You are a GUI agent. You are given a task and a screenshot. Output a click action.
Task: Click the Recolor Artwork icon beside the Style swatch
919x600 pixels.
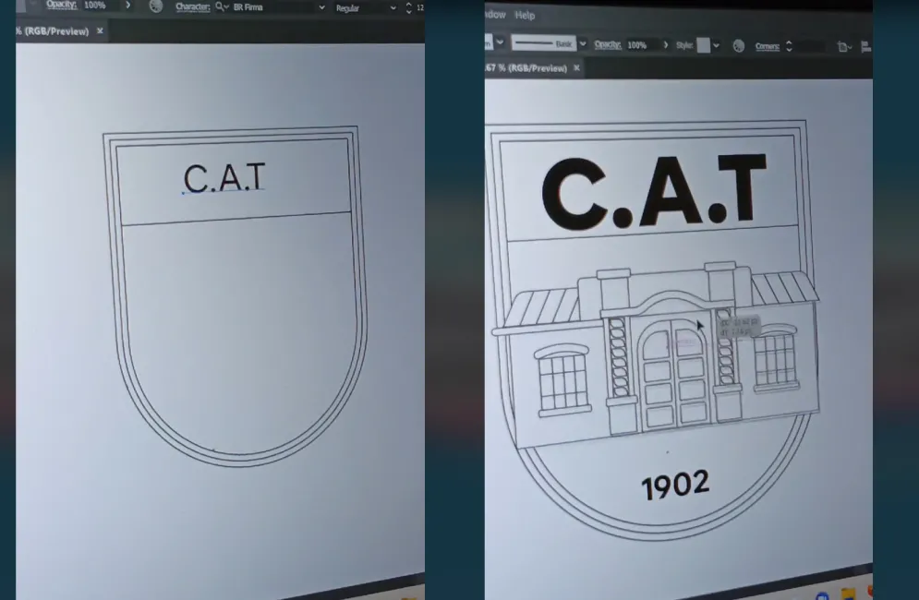(x=737, y=44)
